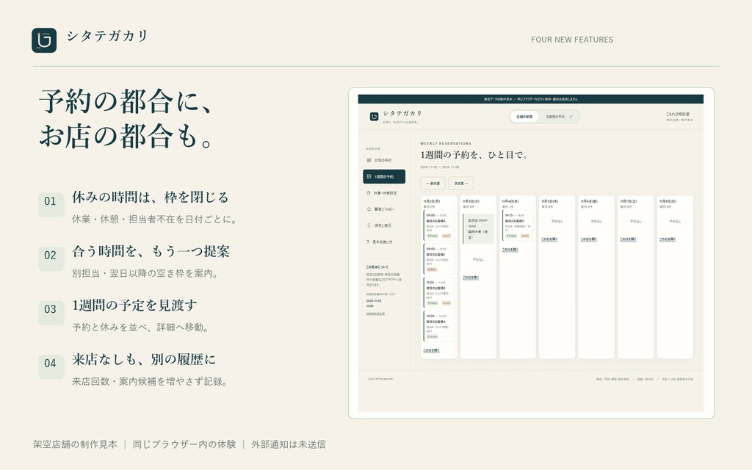The height and width of the screenshot is (470, 752).
Task: Open the second 09:00 reservation card on 11月2日
Action: click(439, 259)
